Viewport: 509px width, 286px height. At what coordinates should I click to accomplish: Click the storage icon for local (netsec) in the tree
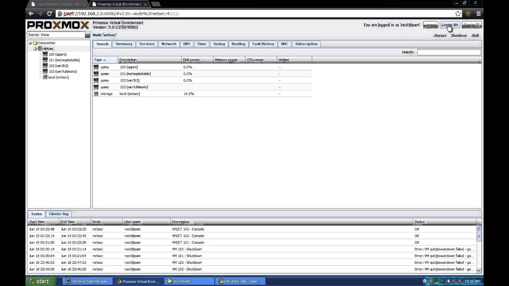click(x=45, y=77)
